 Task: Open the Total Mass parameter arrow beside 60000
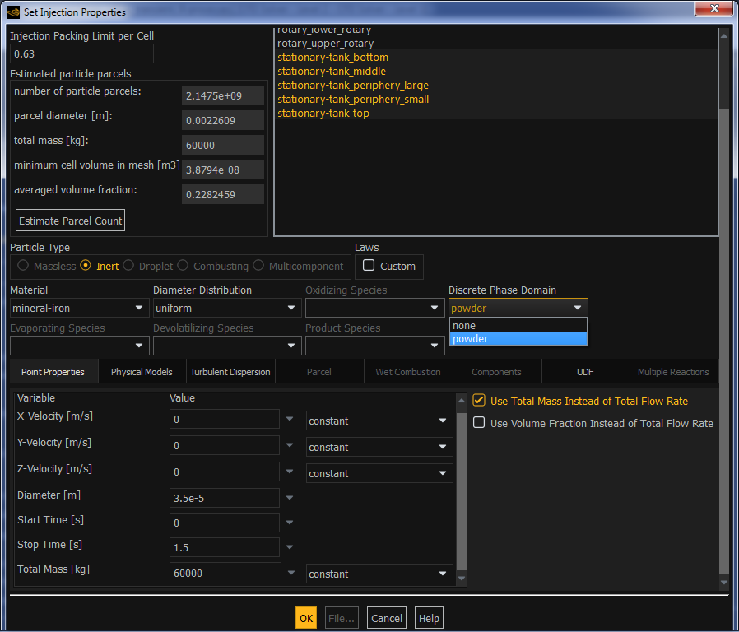pos(291,572)
